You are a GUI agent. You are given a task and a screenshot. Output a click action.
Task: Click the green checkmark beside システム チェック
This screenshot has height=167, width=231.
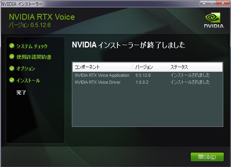click(12, 46)
